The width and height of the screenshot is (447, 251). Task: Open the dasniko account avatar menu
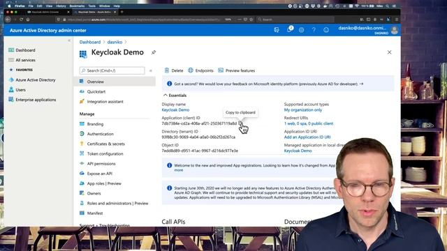click(x=395, y=30)
